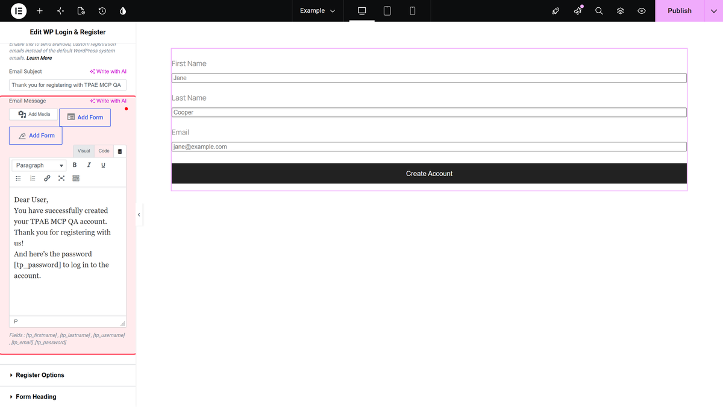Click Write with AI for Email Message
This screenshot has width=723, height=407.
pos(108,101)
